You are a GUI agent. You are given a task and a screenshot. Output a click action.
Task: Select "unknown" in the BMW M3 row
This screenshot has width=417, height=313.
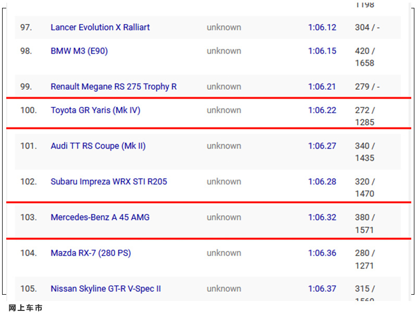[224, 51]
